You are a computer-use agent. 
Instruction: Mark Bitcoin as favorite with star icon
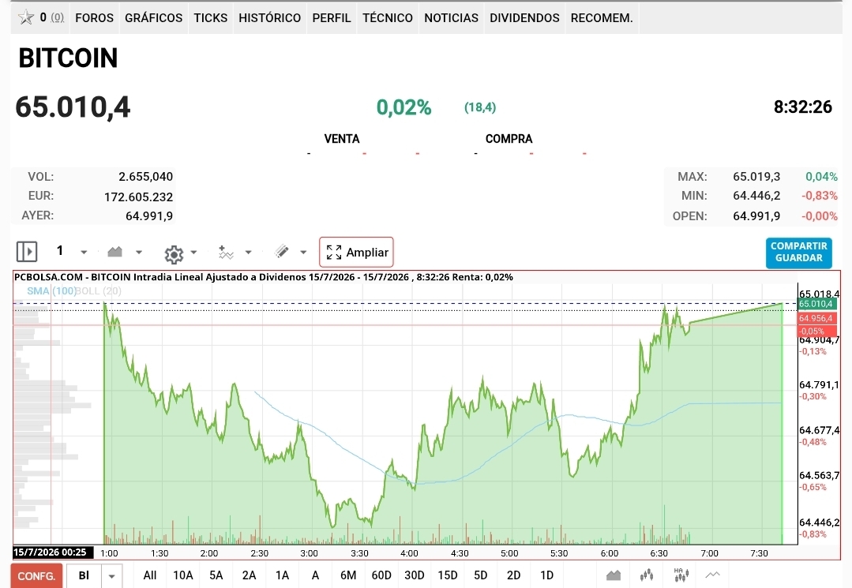(26, 17)
